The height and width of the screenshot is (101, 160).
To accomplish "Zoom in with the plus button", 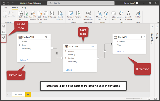I will pyautogui.click(x=142, y=99).
